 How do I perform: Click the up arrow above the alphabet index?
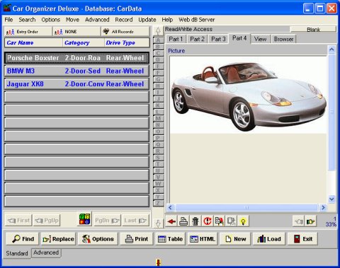click(158, 31)
